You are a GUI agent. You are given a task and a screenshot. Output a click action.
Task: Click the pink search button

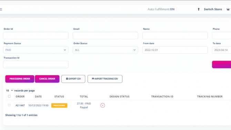pos(222,64)
